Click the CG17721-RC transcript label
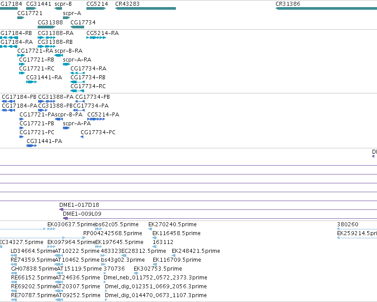This screenshot has height=302, width=377. coord(37,69)
